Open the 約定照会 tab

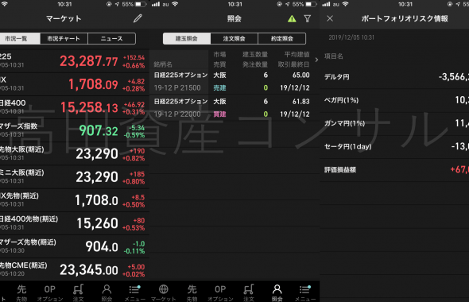coord(281,39)
